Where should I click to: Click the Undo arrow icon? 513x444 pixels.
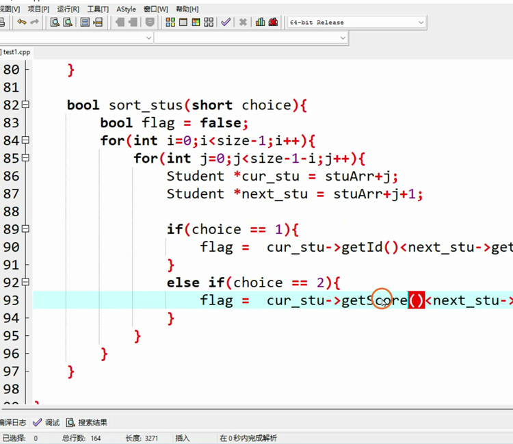point(21,23)
